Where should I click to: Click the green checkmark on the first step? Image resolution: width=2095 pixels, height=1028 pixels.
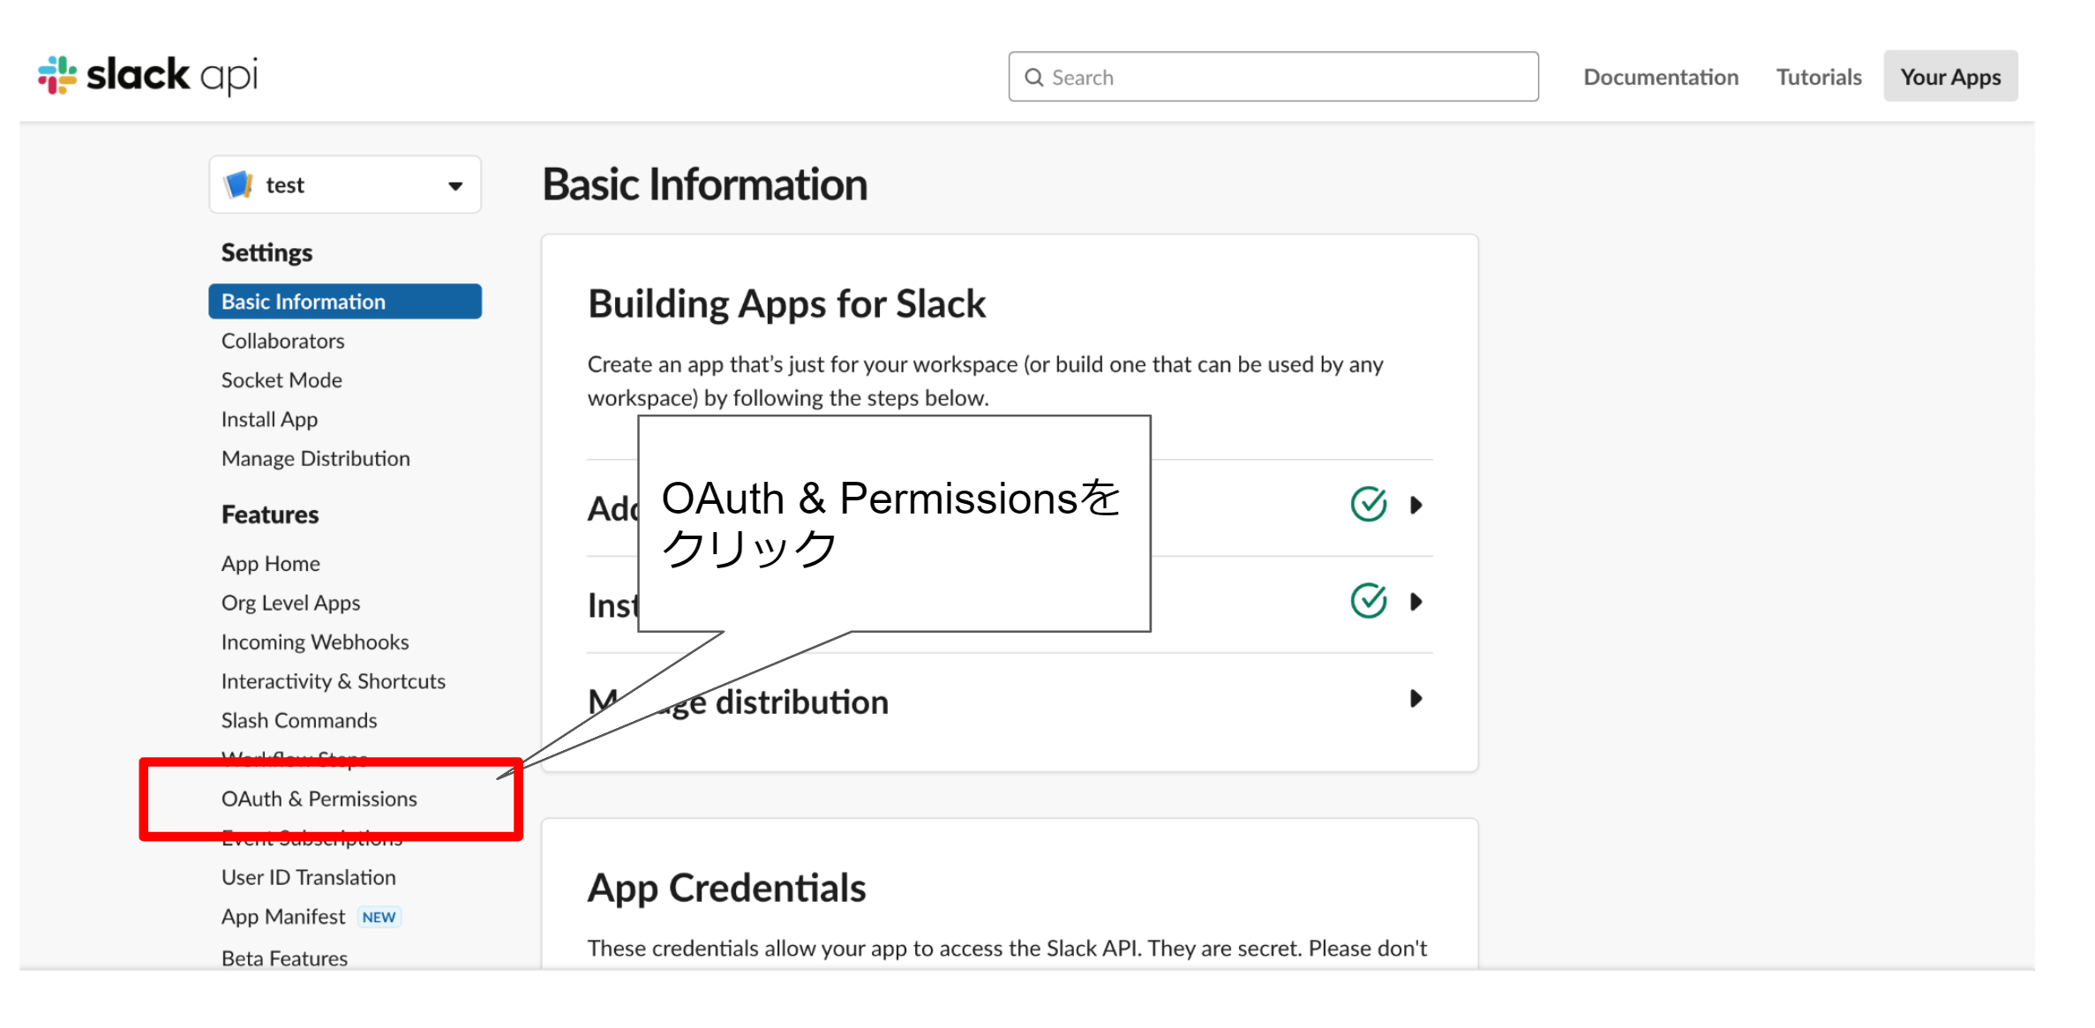point(1367,504)
